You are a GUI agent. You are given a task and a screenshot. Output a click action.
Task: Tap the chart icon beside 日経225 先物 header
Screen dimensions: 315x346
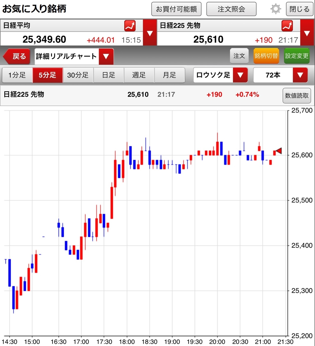[x=287, y=26]
